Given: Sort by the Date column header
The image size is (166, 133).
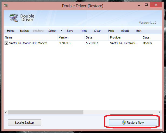Looking at the screenshot, I should [96, 37].
